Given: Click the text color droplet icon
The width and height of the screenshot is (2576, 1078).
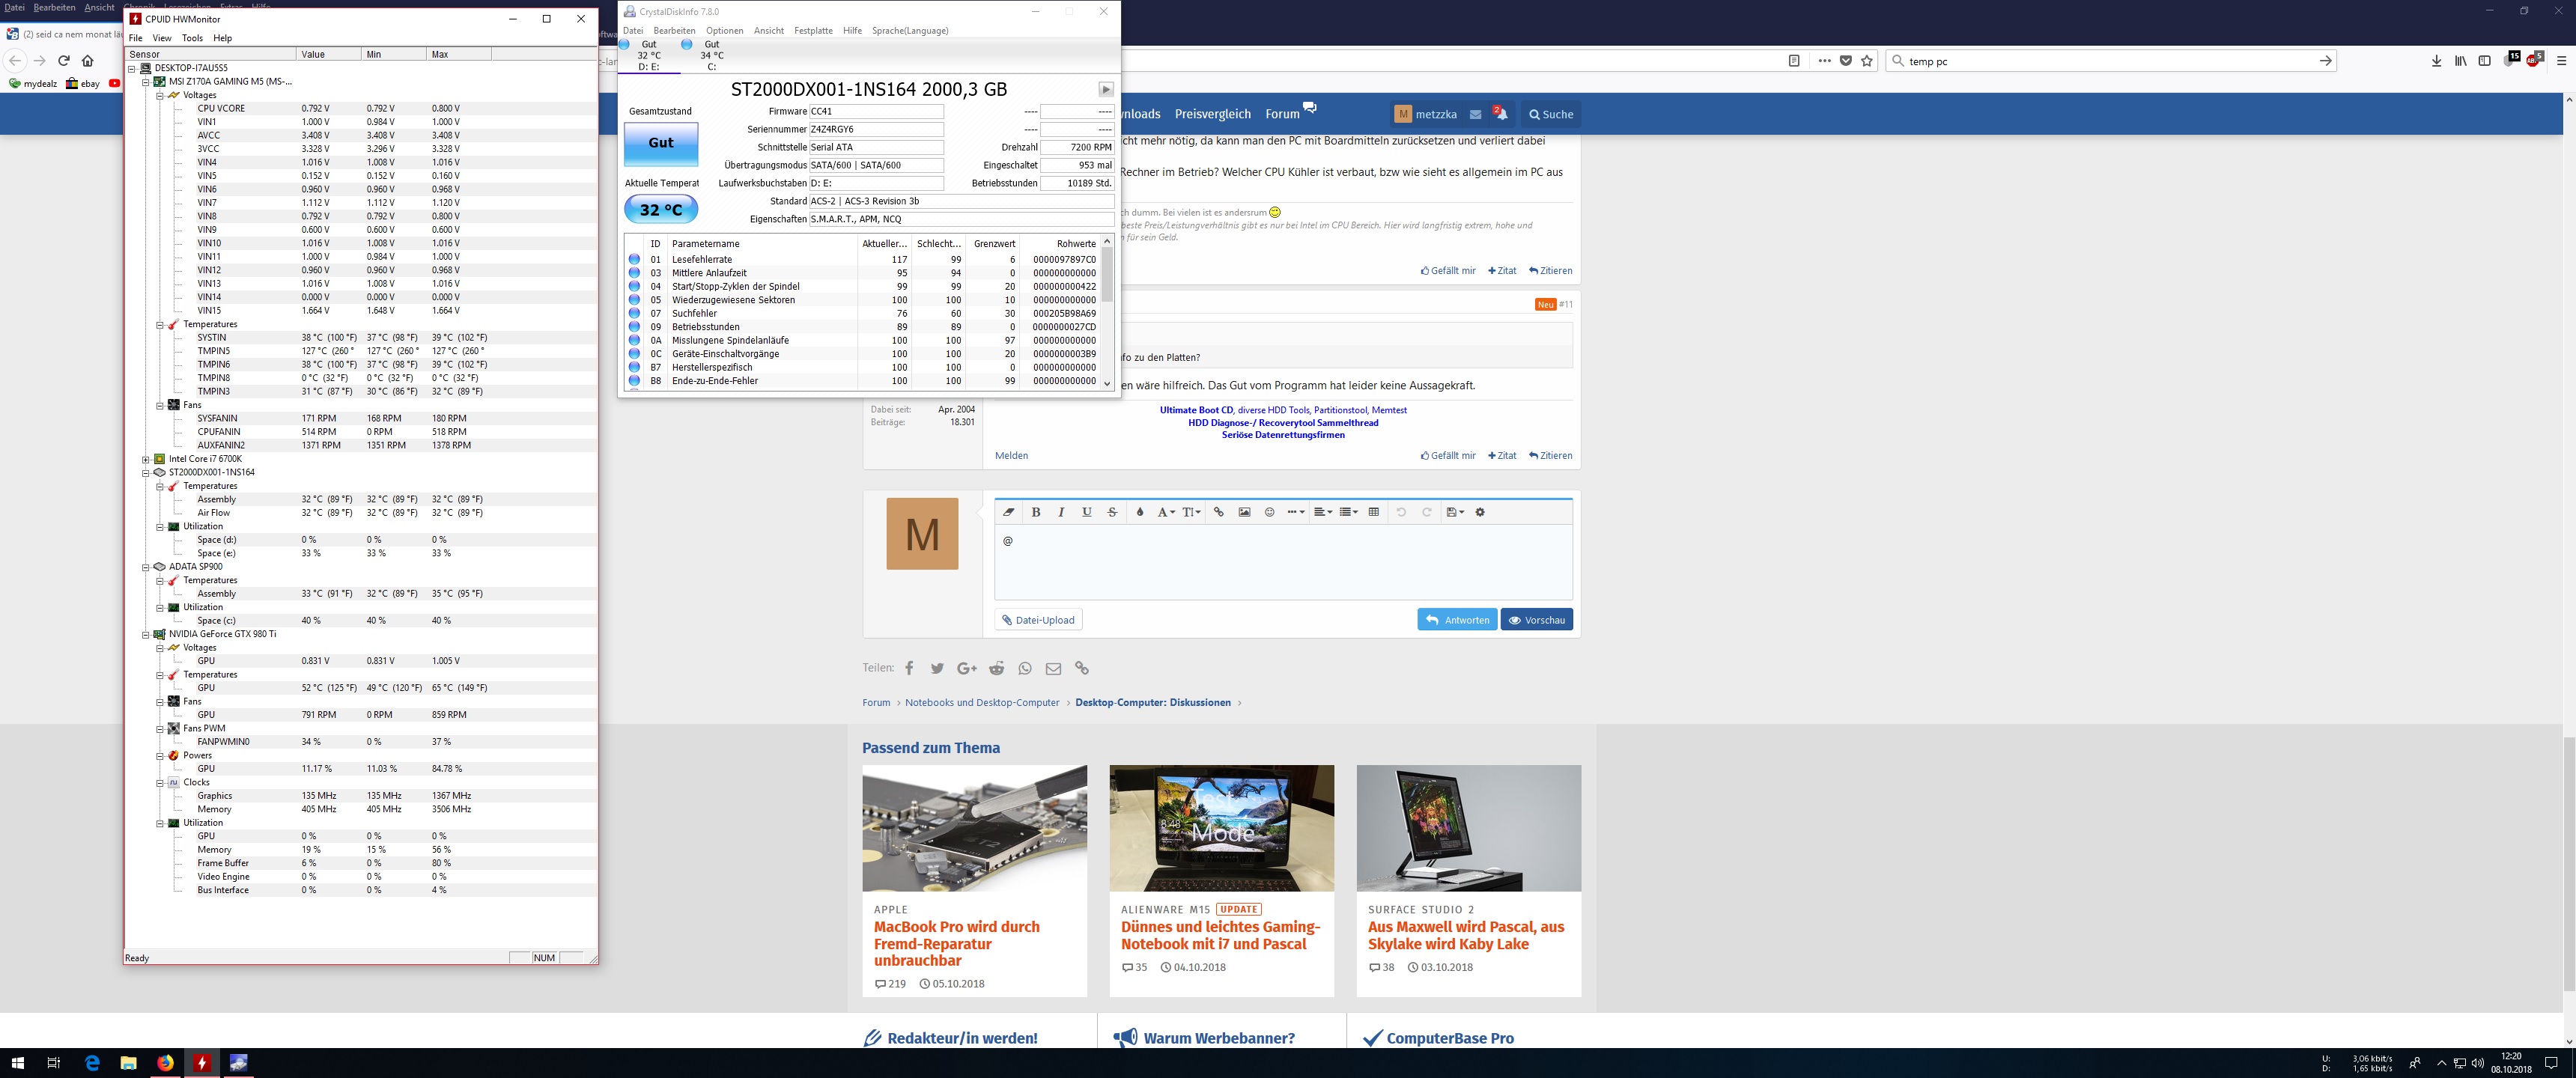Looking at the screenshot, I should pyautogui.click(x=1139, y=512).
